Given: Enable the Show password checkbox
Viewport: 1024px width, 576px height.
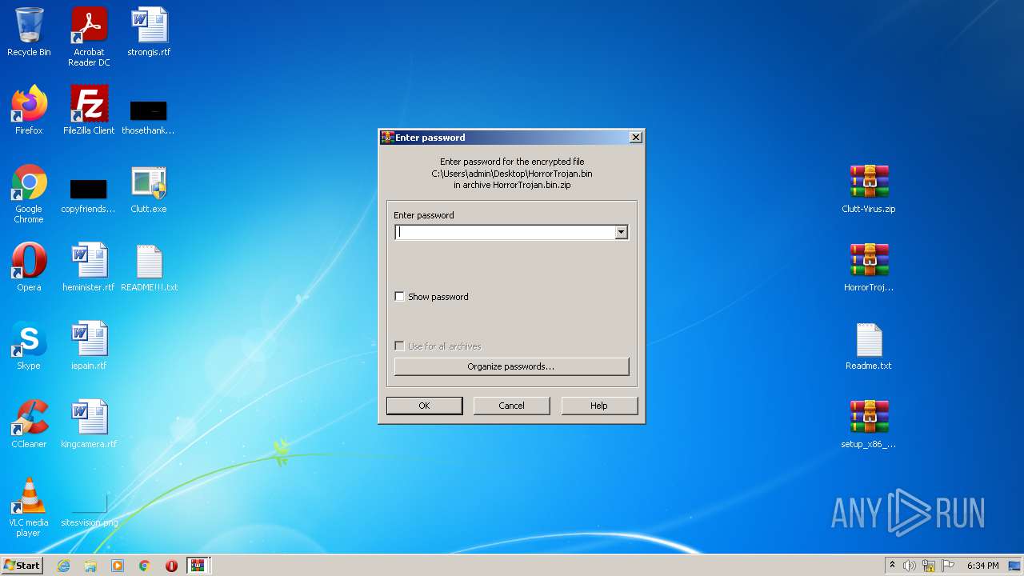Looking at the screenshot, I should (400, 297).
